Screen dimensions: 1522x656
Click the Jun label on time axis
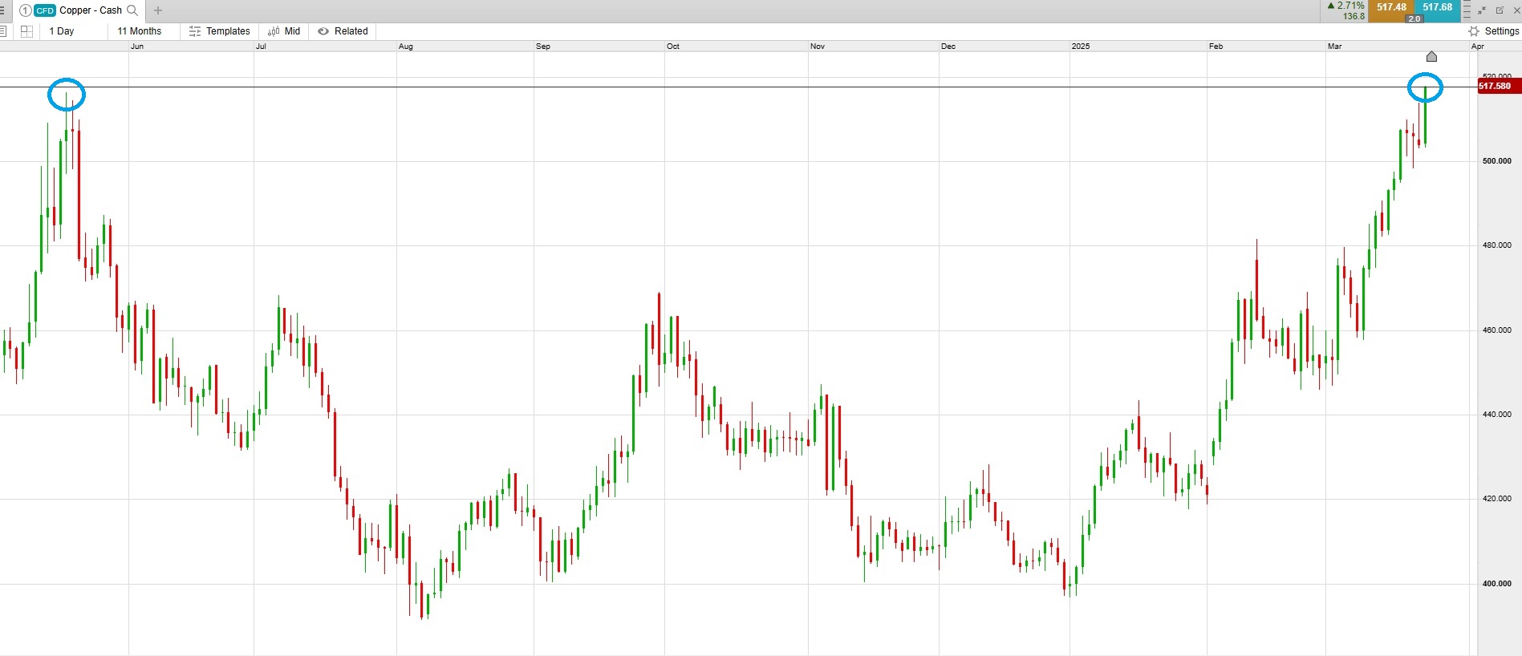pos(137,47)
